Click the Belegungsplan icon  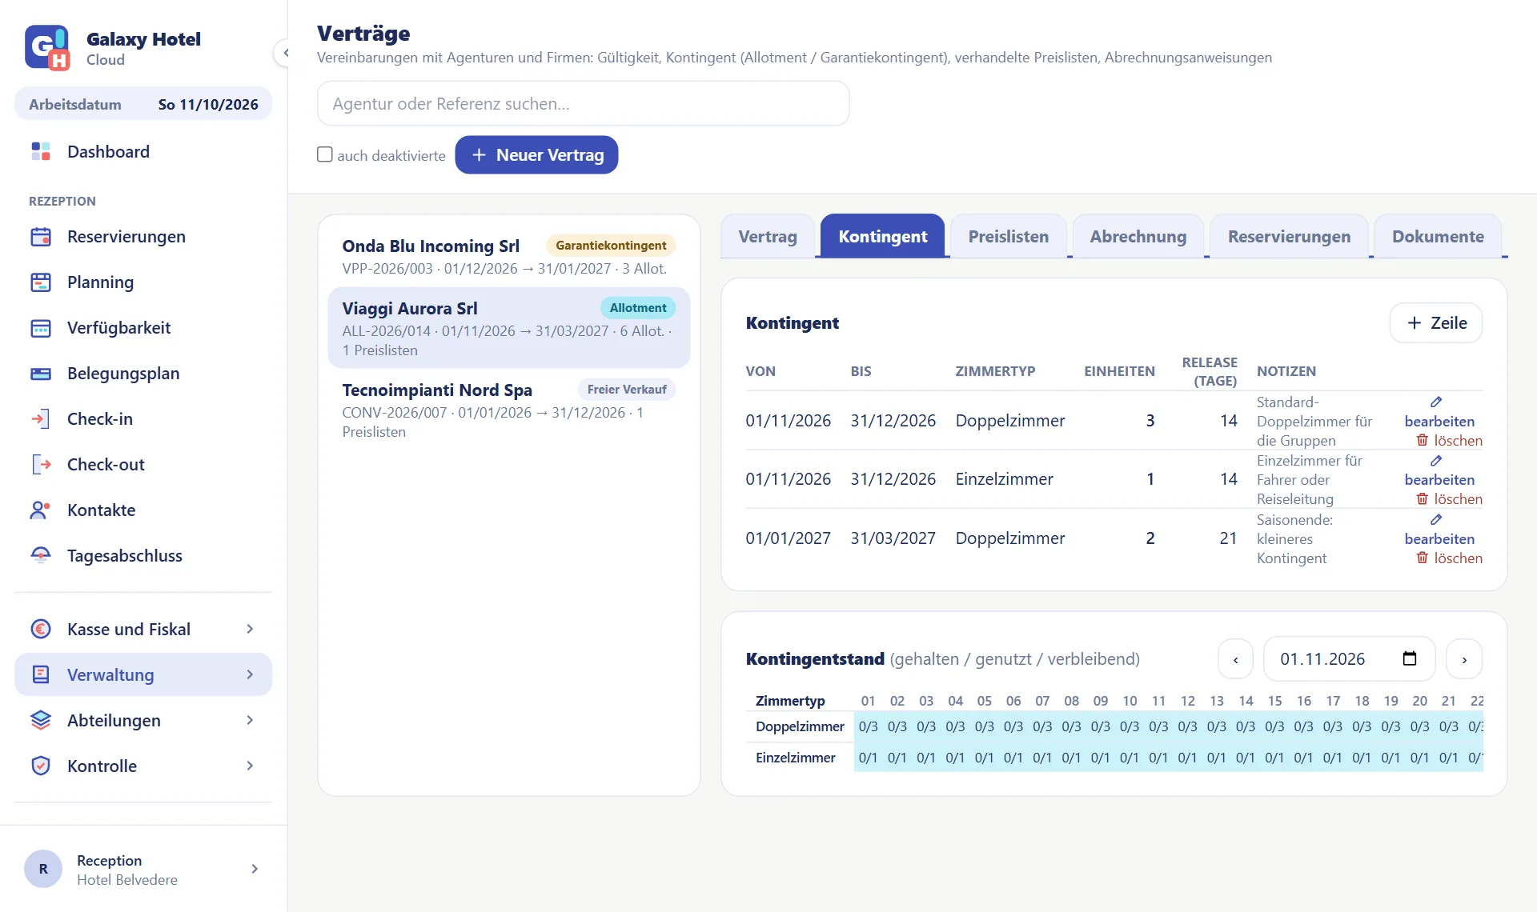pos(41,374)
